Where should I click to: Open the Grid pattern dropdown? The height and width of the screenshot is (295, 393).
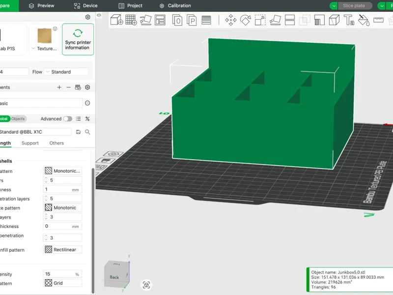click(63, 283)
